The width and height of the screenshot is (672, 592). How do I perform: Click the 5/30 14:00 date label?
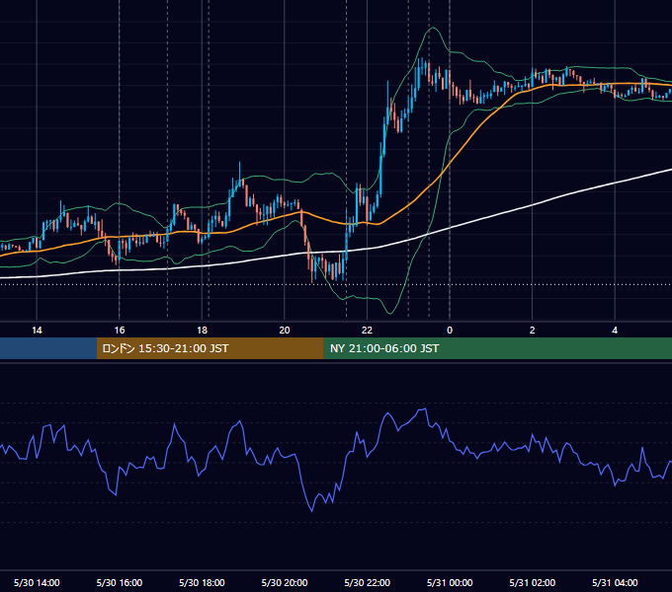click(37, 582)
